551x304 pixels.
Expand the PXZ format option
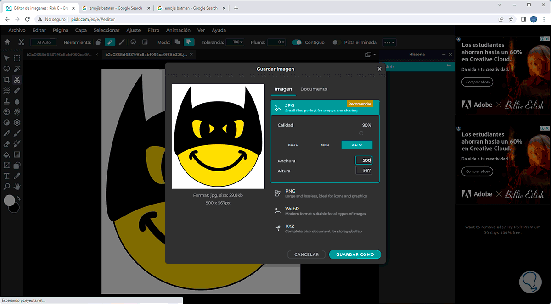tap(325, 228)
